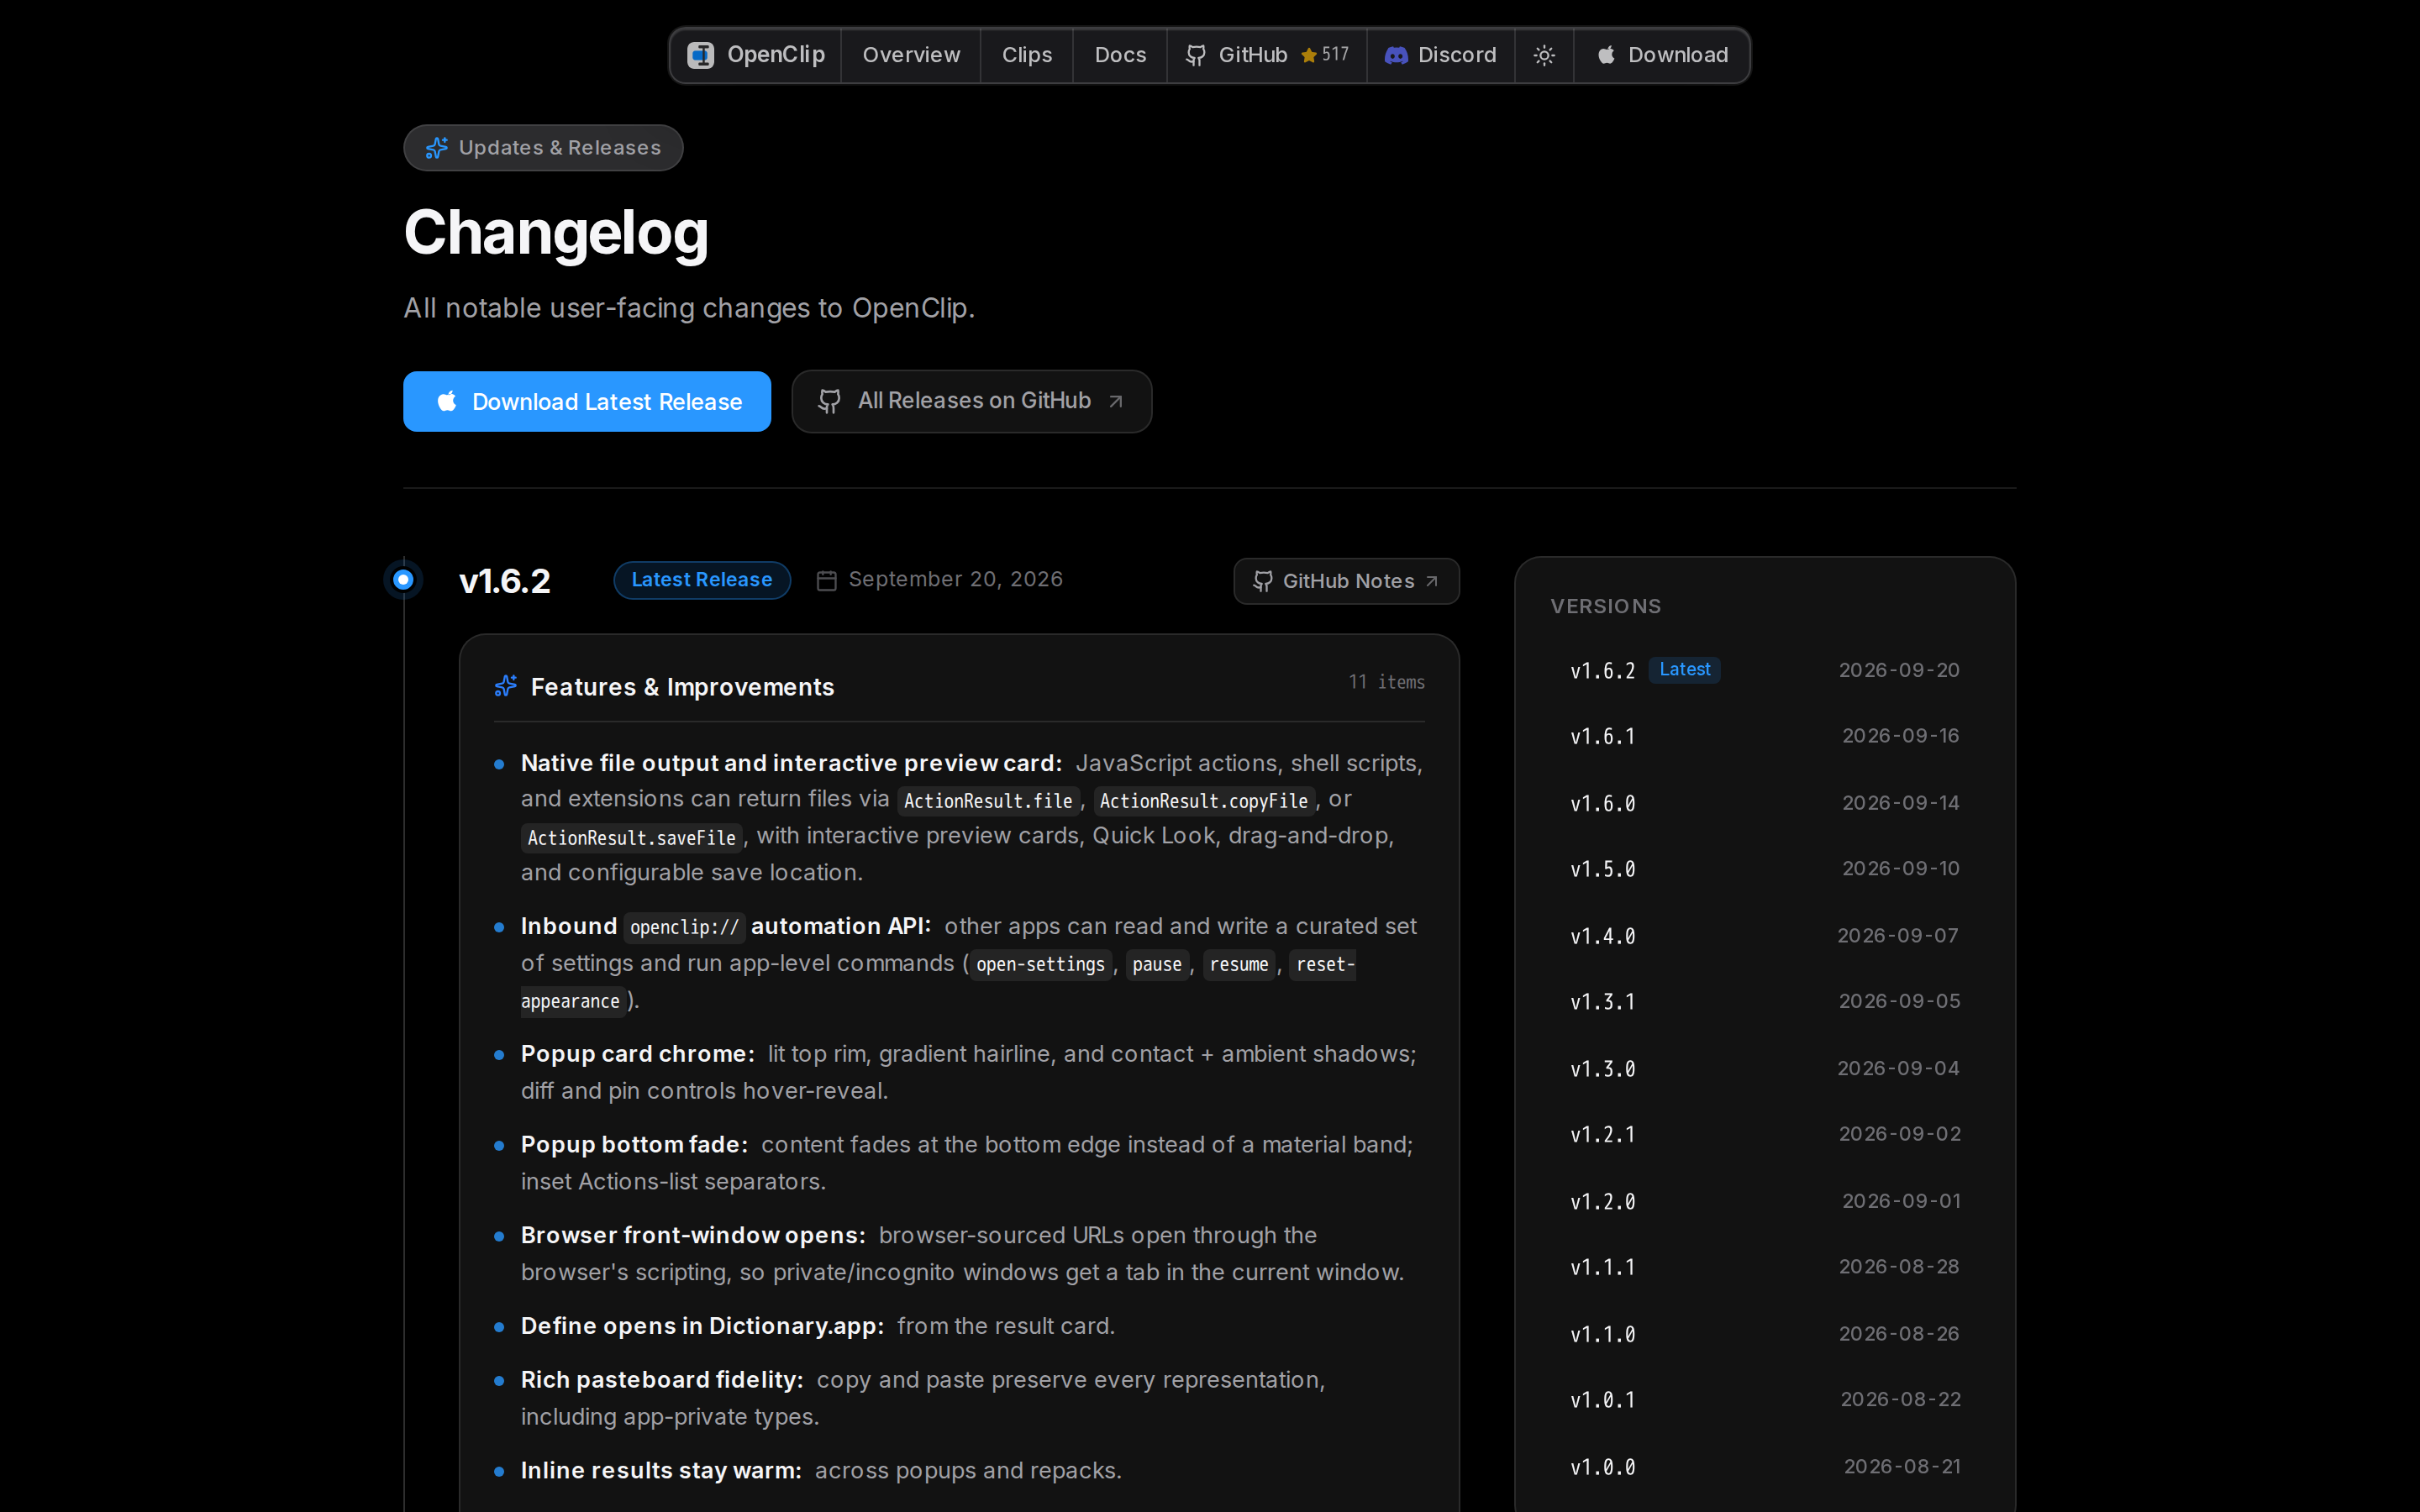The width and height of the screenshot is (2420, 1512).
Task: Click the open-settings code snippet
Action: click(1040, 964)
